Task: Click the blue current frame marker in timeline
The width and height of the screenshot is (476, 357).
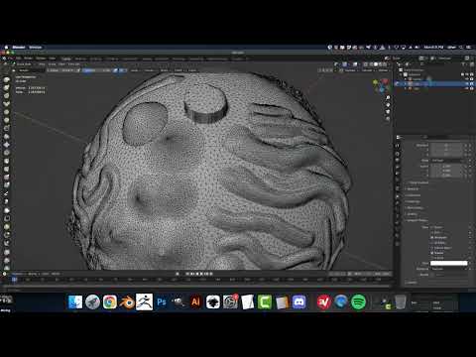Action: point(14,280)
